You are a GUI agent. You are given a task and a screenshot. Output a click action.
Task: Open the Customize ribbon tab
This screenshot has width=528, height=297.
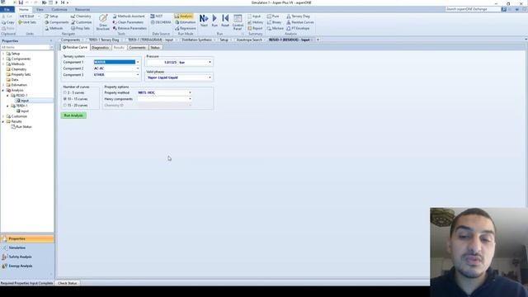[x=59, y=9]
